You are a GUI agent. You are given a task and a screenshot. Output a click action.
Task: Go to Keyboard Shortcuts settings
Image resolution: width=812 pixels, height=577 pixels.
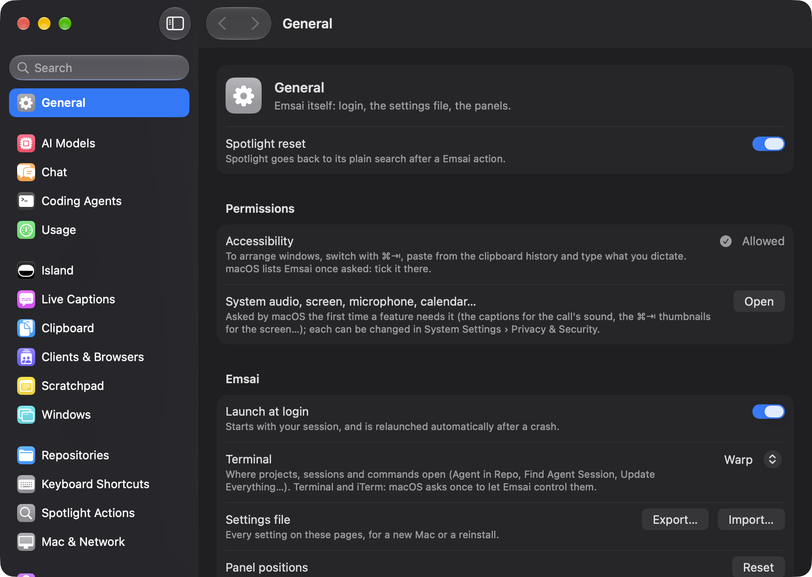99,484
